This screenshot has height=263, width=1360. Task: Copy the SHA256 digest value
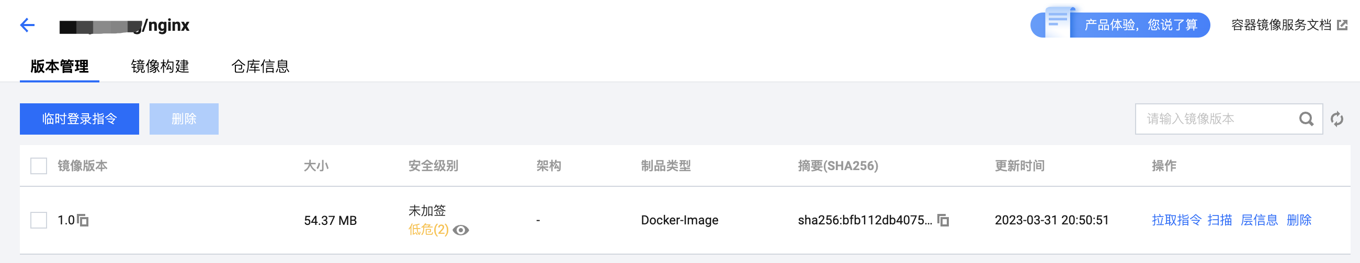tap(943, 220)
